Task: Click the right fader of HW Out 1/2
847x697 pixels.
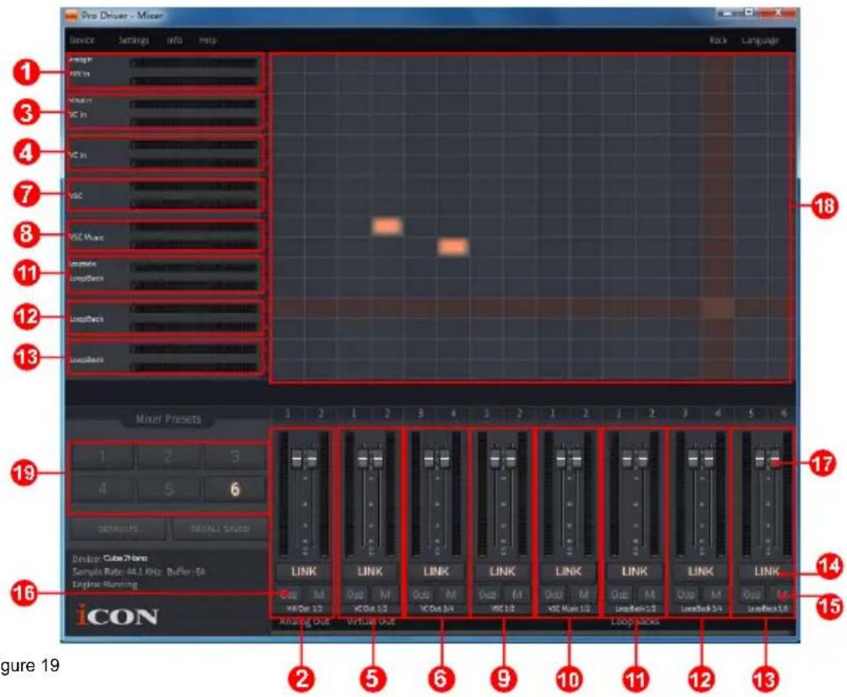Action: coord(311,458)
